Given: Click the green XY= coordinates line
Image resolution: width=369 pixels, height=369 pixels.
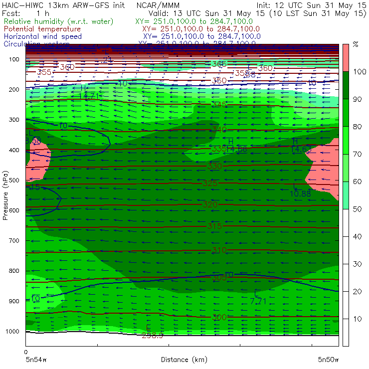Looking at the screenshot, I should pyautogui.click(x=194, y=21).
